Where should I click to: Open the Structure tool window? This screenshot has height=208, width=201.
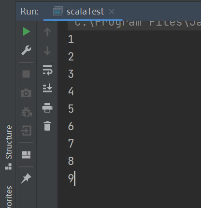8,147
